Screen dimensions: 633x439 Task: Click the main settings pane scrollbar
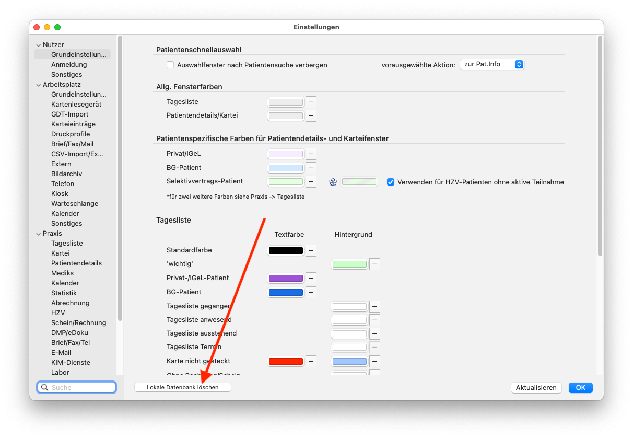click(600, 146)
